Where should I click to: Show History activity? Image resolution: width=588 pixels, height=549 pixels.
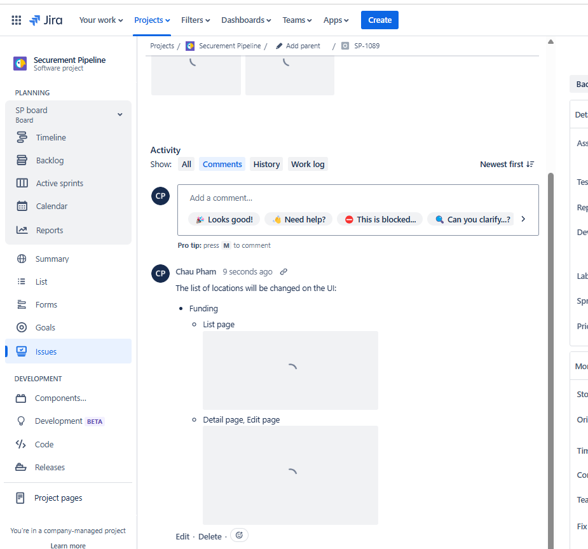click(266, 164)
